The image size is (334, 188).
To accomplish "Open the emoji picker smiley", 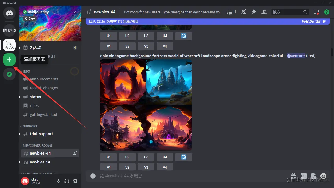I will (x=323, y=176).
